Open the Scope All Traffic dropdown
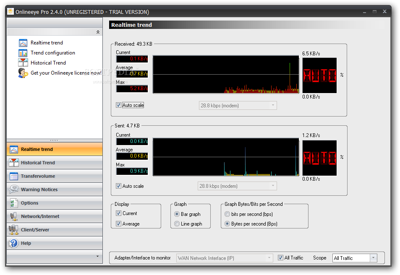Screen dimensions: 400x275 [x=355, y=258]
